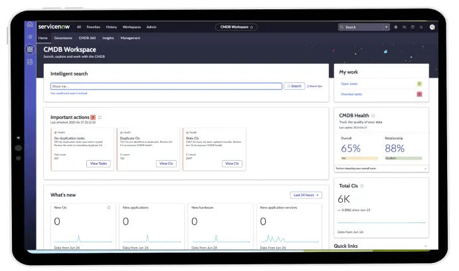Click View CIs on Duplicate CIs card

[x=166, y=163]
